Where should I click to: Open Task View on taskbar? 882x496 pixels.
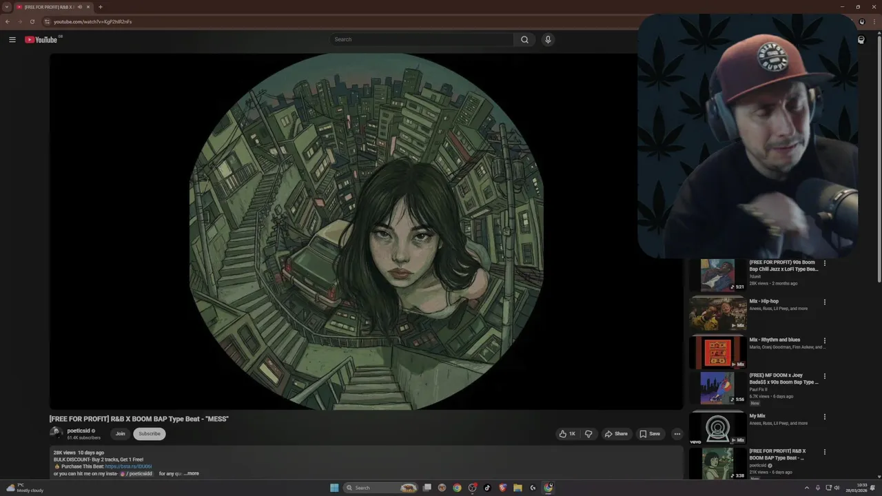click(x=427, y=488)
